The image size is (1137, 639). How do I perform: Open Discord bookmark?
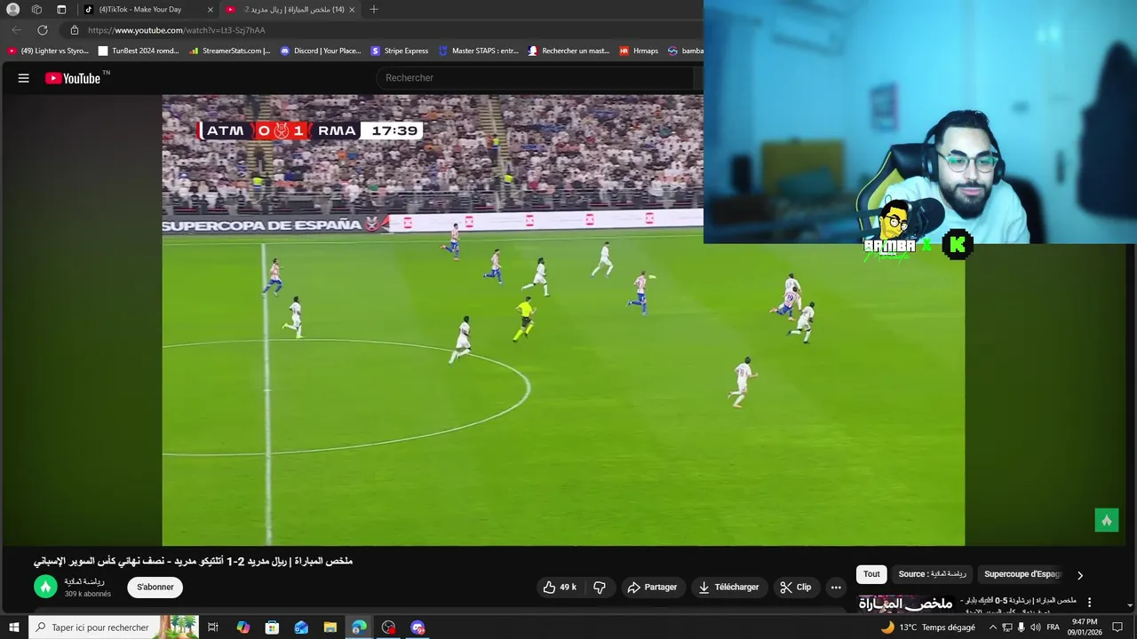click(x=321, y=51)
